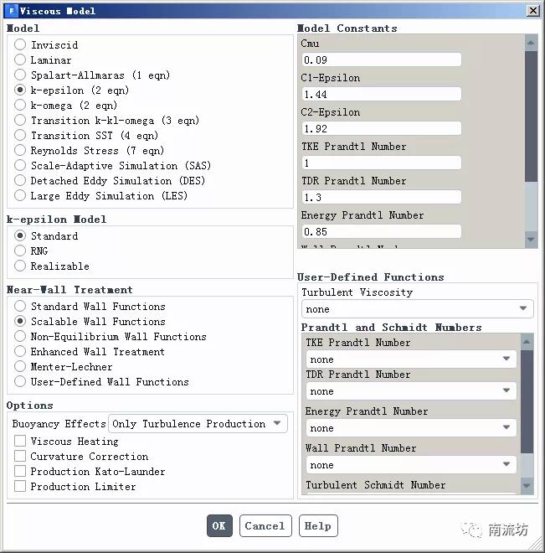Select User-Defined Wall Functions
The width and height of the screenshot is (545, 553).
pos(20,381)
